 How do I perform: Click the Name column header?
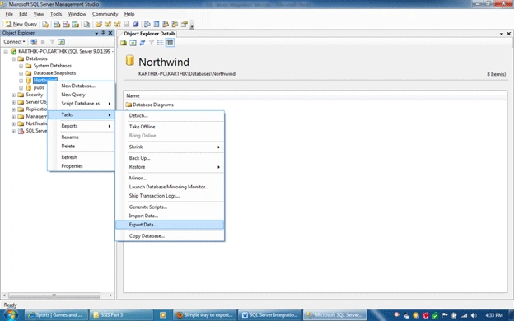tap(133, 95)
